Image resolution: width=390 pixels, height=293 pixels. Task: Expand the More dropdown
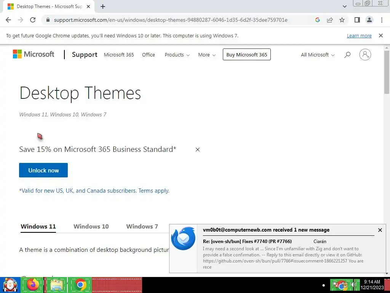(207, 55)
